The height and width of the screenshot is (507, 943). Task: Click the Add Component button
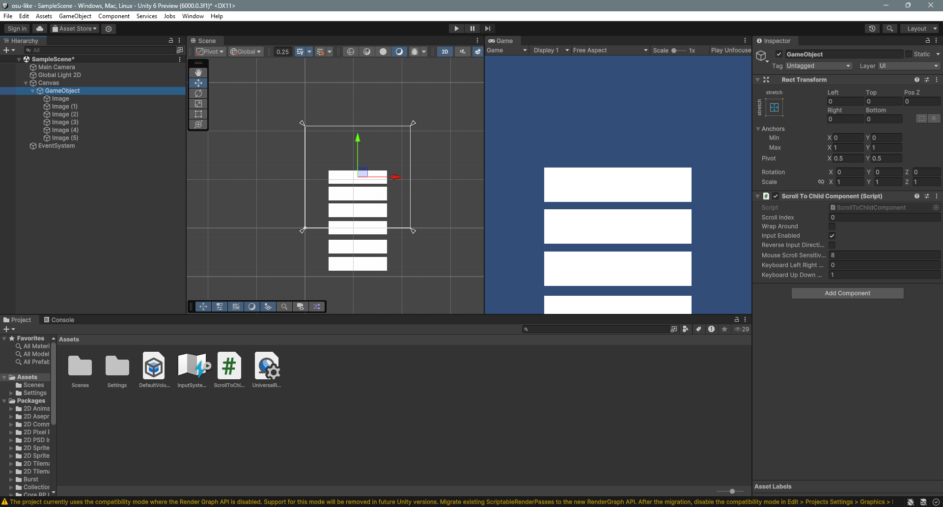tap(847, 293)
